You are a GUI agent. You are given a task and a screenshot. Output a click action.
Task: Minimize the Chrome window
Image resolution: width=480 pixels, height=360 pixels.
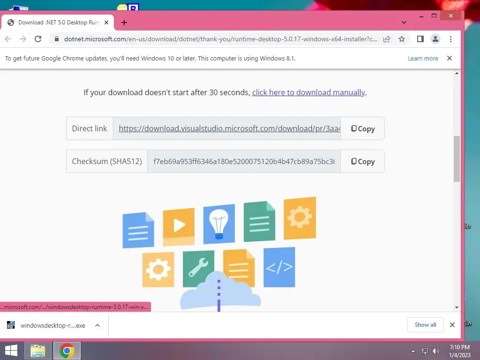(x=421, y=16)
